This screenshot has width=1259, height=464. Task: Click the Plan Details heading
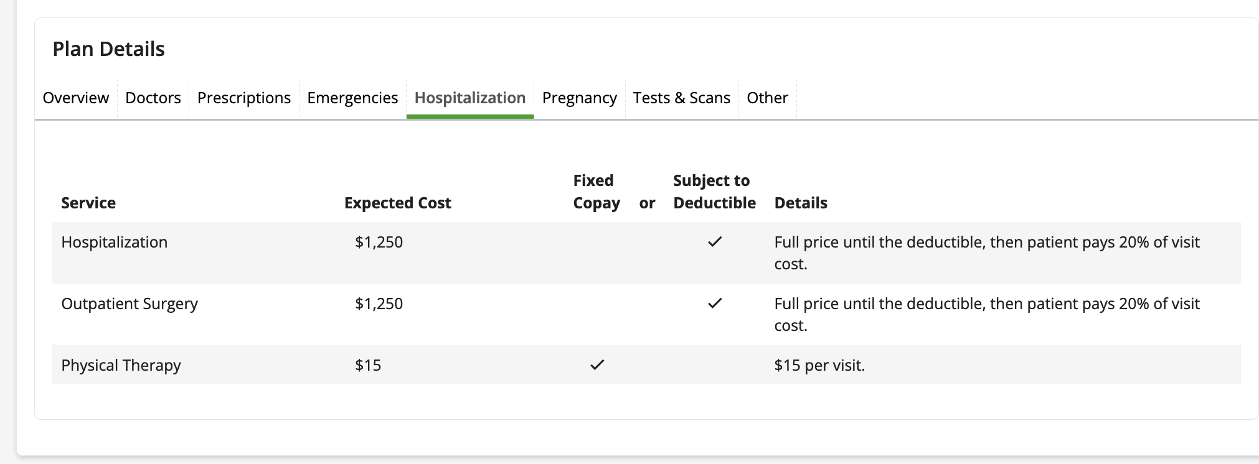(108, 49)
